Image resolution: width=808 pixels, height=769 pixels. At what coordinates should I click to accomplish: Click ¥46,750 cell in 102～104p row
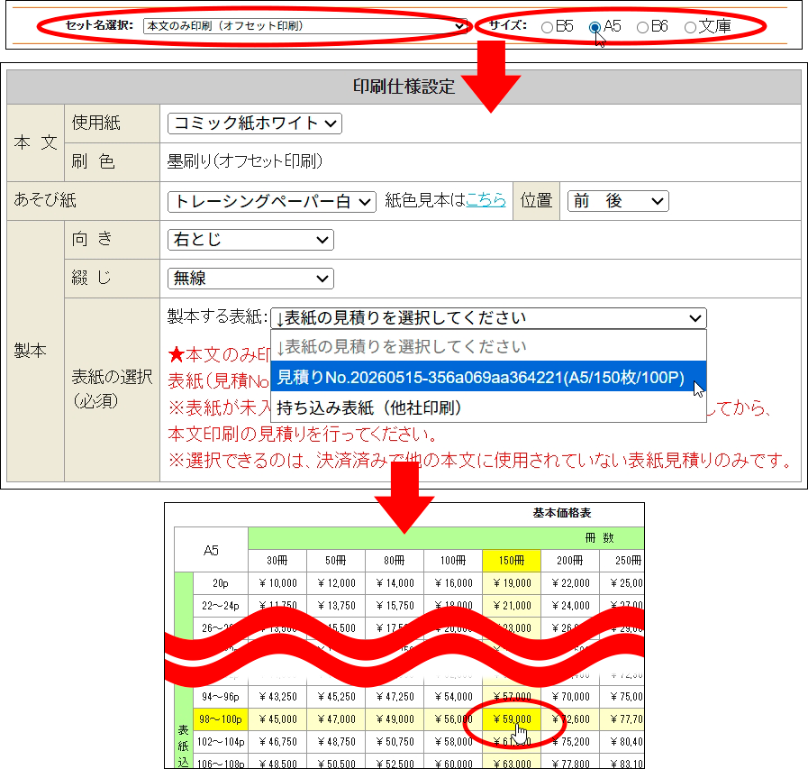[x=277, y=742]
